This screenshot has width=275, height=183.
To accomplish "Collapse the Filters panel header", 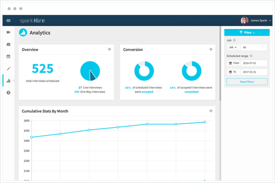I will 247,32.
